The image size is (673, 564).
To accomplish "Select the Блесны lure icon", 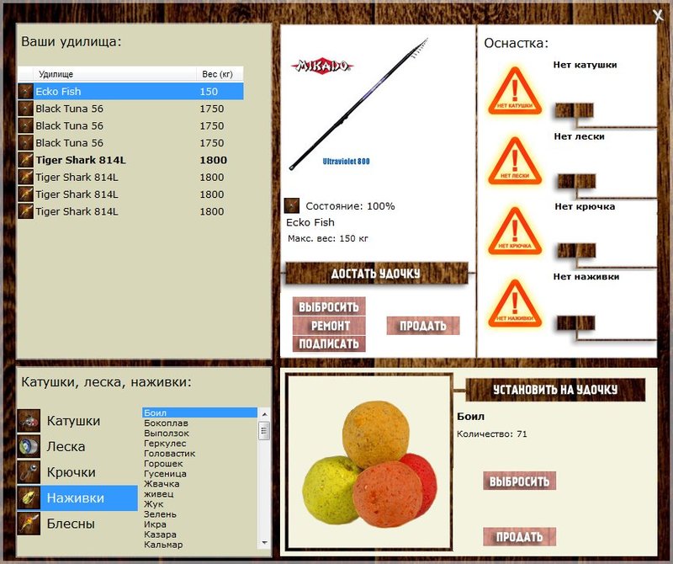I will [x=29, y=524].
